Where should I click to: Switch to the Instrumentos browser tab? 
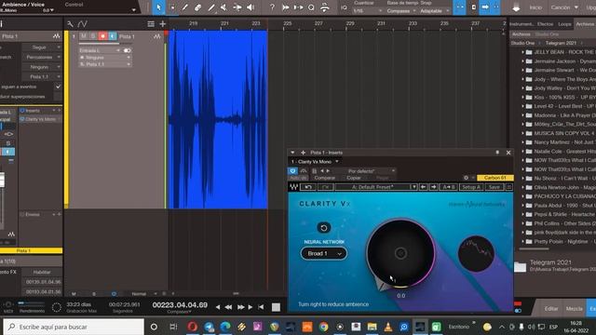click(x=521, y=24)
